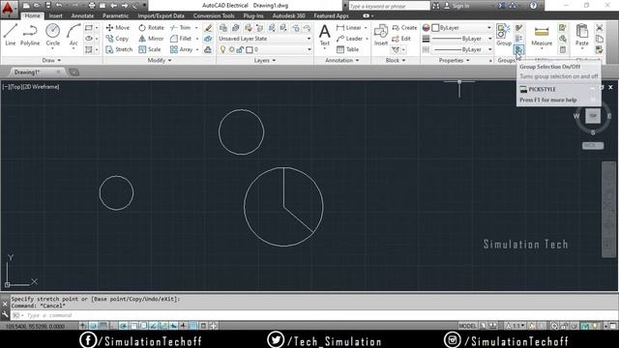Open the Featured Apps tab
Viewport: 619px width, 348px height.
(331, 15)
